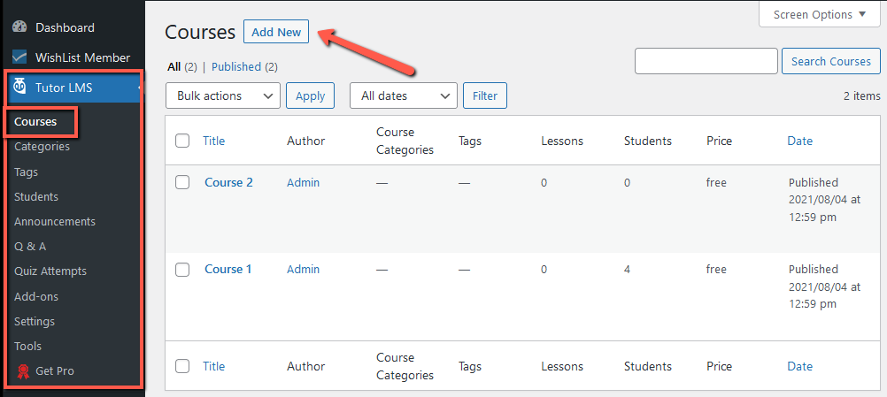887x397 pixels.
Task: Open the Announcements submenu item
Action: click(x=55, y=222)
